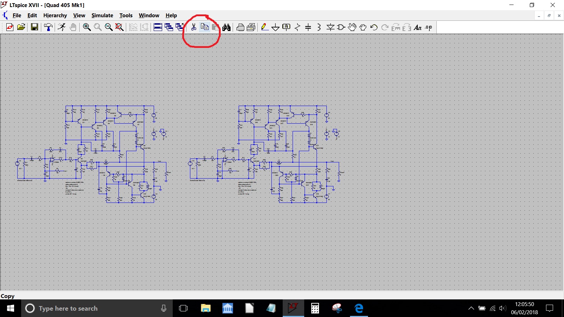564x317 pixels.
Task: Select the Zoom out magnifier tool
Action: click(x=109, y=27)
